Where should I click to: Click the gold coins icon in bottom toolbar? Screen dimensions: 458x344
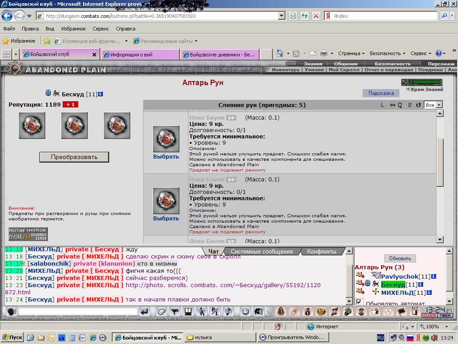tap(321, 312)
